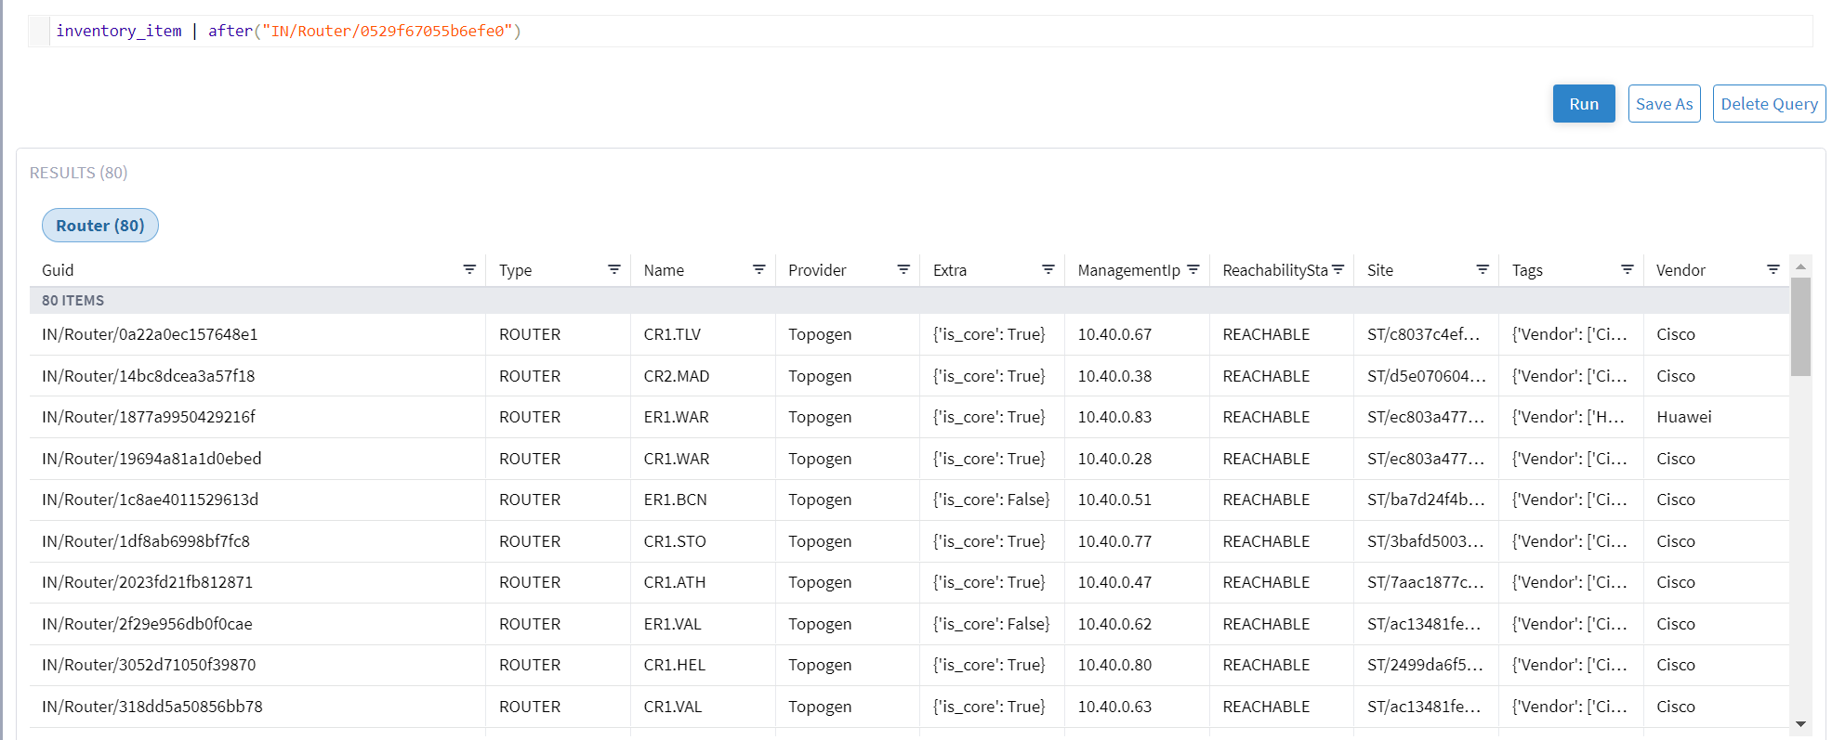Screen dimensions: 1832x740
Task: Open filter menu for Guid column
Action: pyautogui.click(x=469, y=269)
